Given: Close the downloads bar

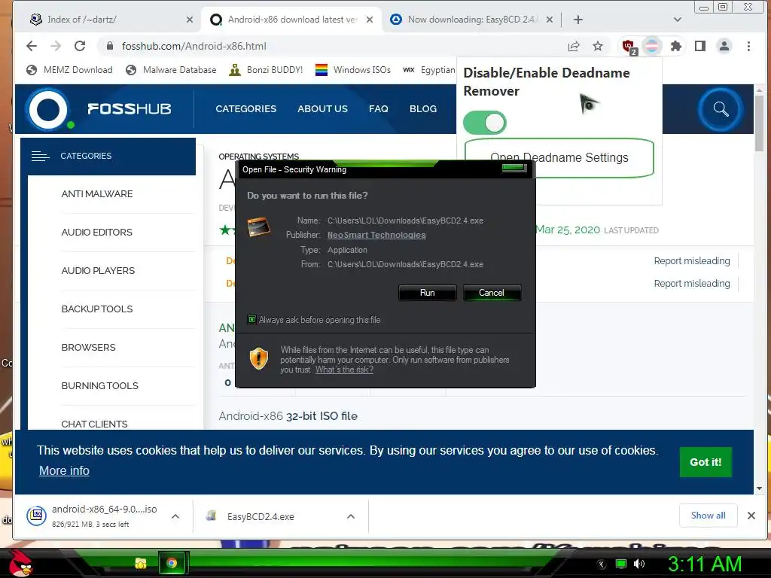Looking at the screenshot, I should [x=751, y=516].
